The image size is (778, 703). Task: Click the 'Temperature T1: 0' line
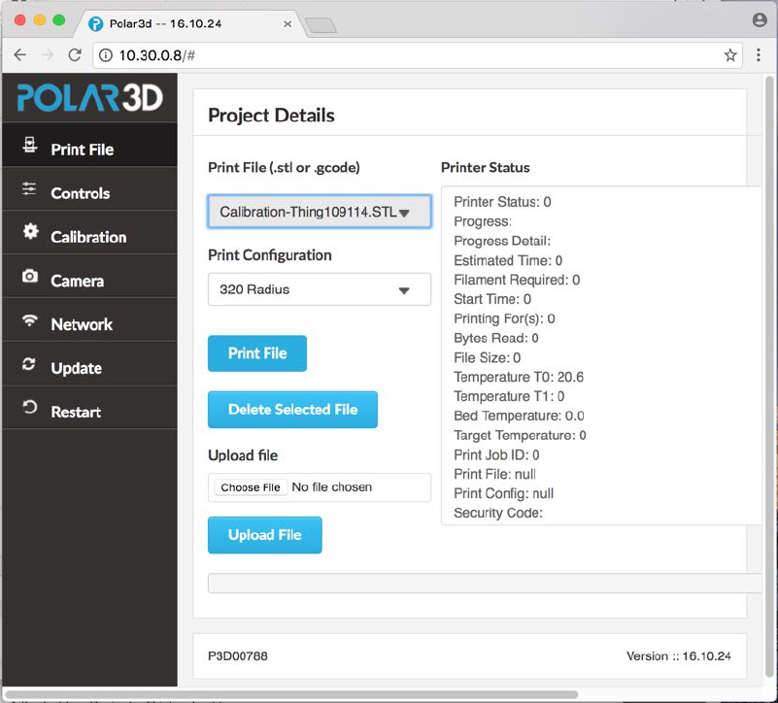(x=509, y=396)
